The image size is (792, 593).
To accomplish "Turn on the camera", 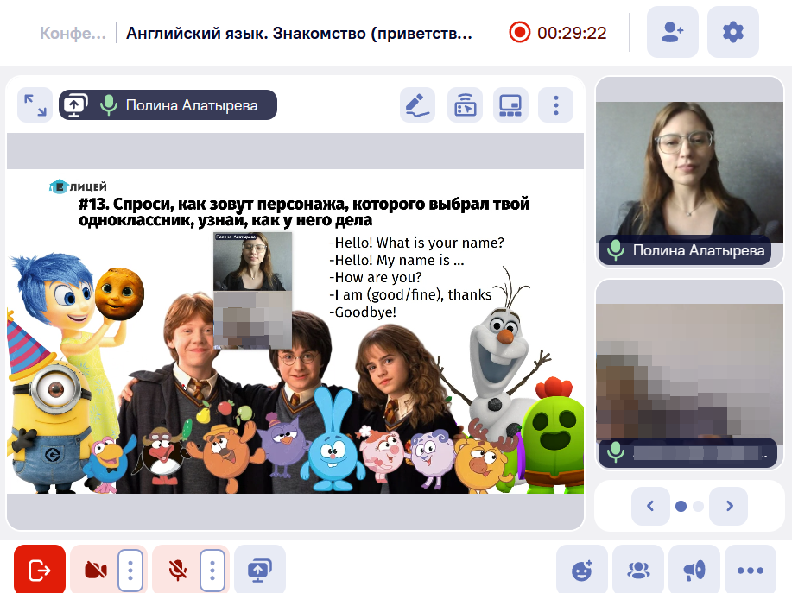I will (96, 571).
